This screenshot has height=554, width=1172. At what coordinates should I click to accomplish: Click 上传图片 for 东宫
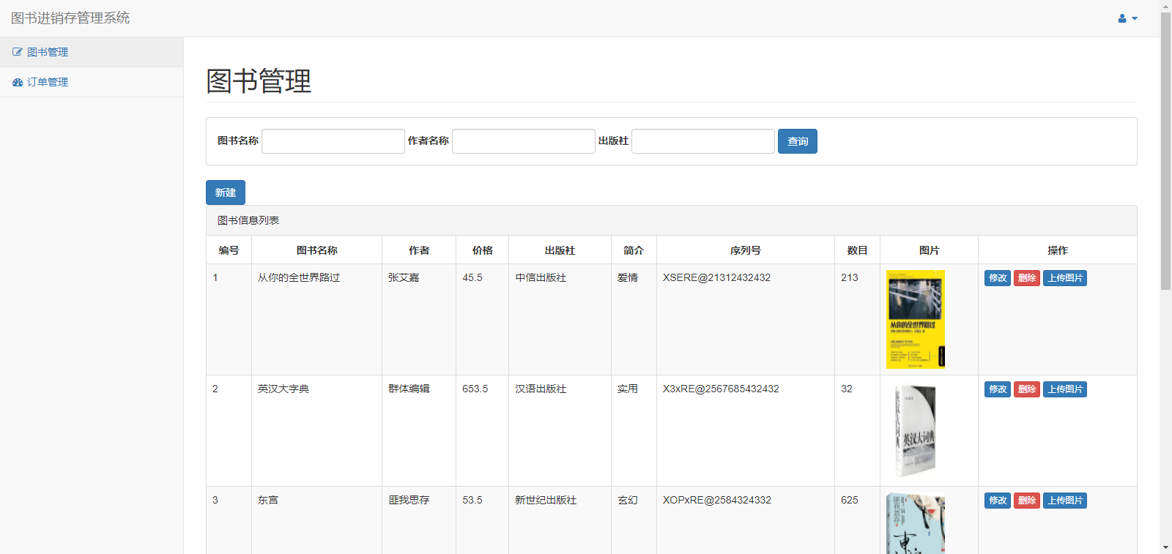pos(1065,501)
